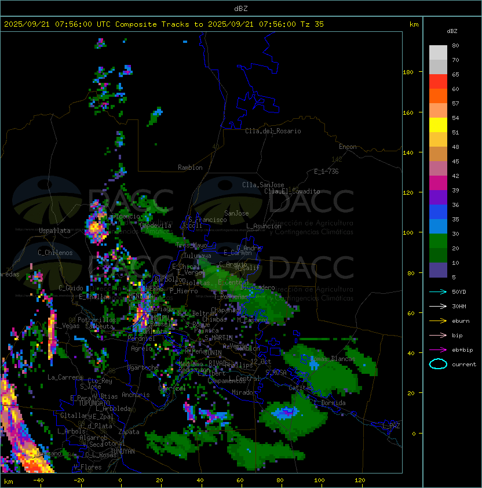Click the cyan 50YD arrow in legend
This screenshot has height=488, width=482.
click(438, 292)
